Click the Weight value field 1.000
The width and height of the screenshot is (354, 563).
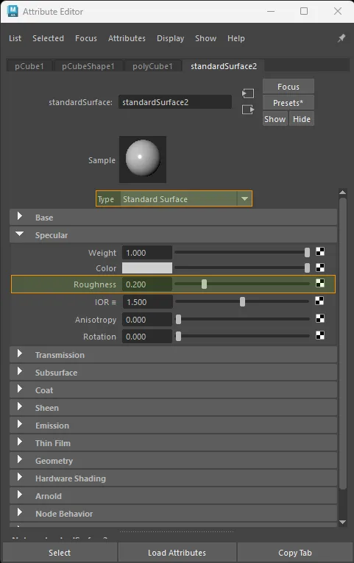tap(147, 252)
